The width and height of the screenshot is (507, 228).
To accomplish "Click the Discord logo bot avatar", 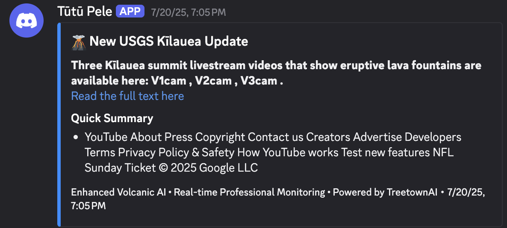I will click(x=27, y=21).
